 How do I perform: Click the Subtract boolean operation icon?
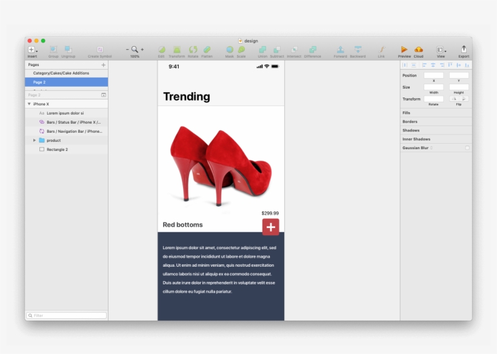tap(278, 50)
